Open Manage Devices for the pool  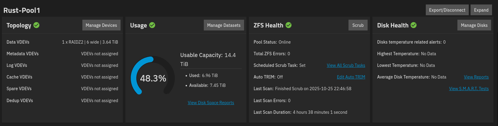tap(101, 25)
